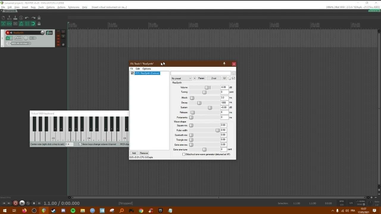The width and height of the screenshot is (381, 214).
Task: Toggle the locking padlock icon
Action: [x=39, y=24]
